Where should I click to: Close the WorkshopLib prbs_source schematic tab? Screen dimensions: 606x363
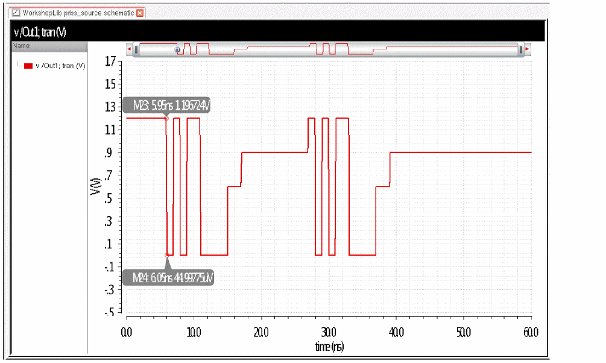140,13
